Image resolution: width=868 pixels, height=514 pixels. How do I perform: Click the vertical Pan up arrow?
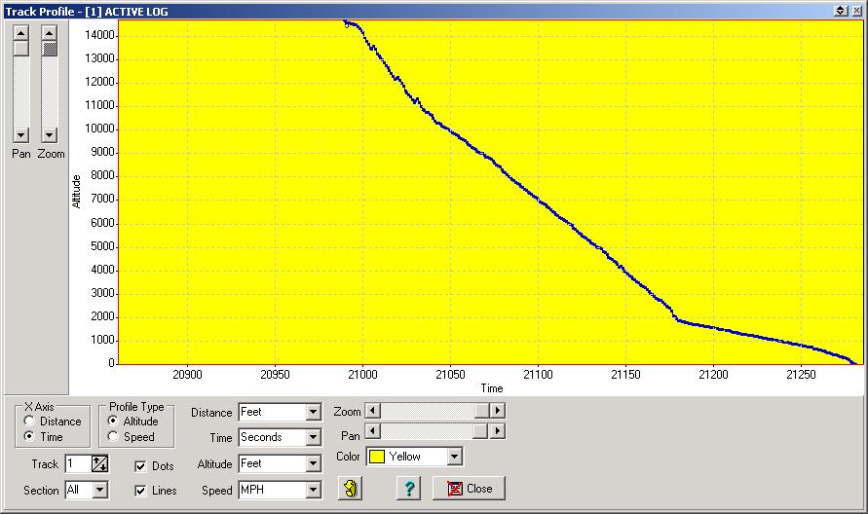(x=20, y=31)
